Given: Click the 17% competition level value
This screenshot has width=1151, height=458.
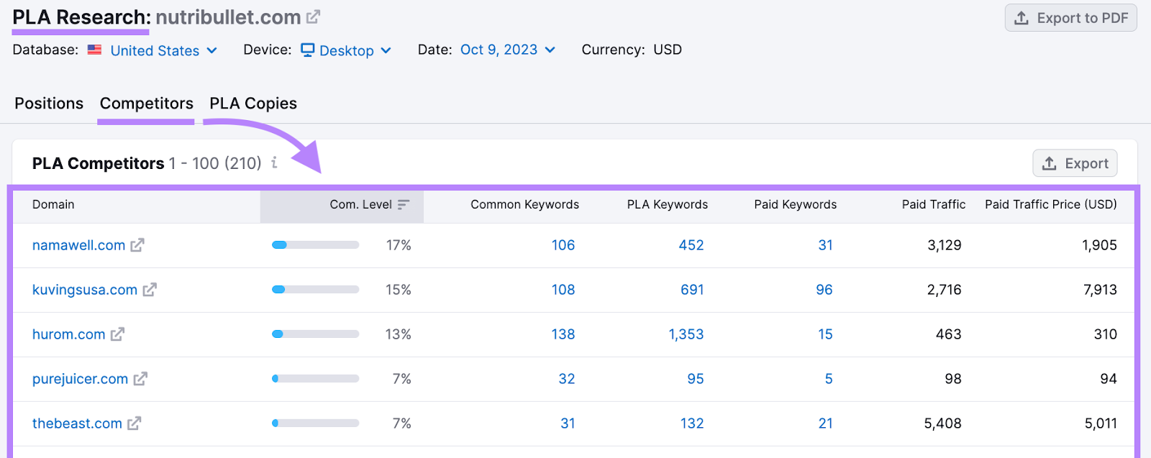Looking at the screenshot, I should pos(399,245).
